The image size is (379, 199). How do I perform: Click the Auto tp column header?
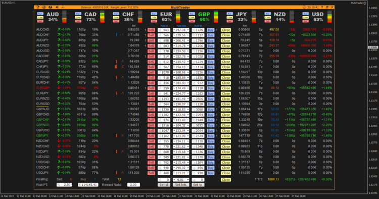coord(198,26)
